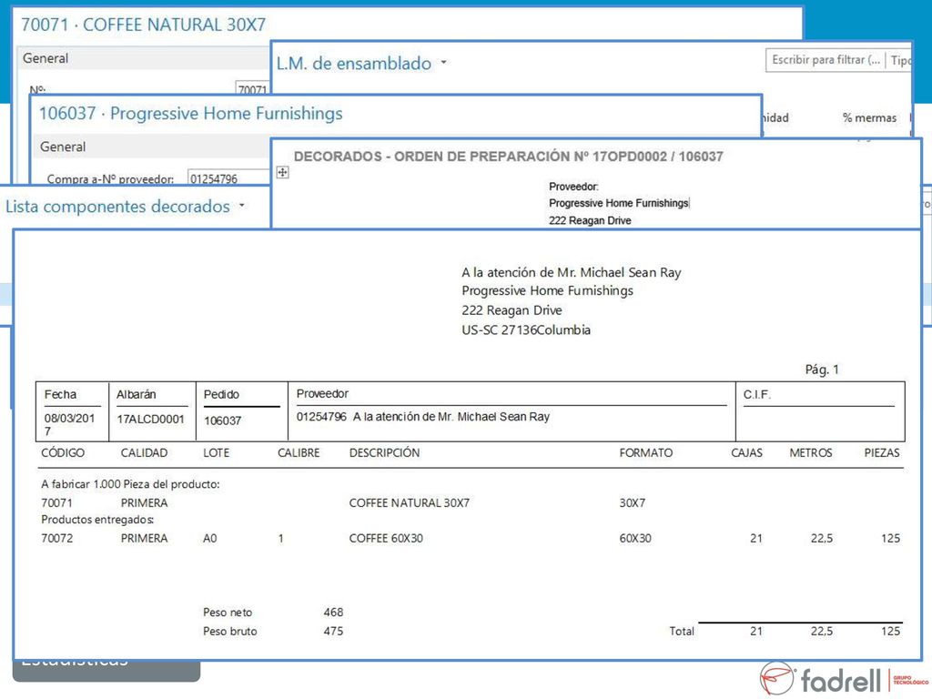Click the Compra a-Nº proveedor field 01254796
The width and height of the screenshot is (932, 699).
point(228,178)
